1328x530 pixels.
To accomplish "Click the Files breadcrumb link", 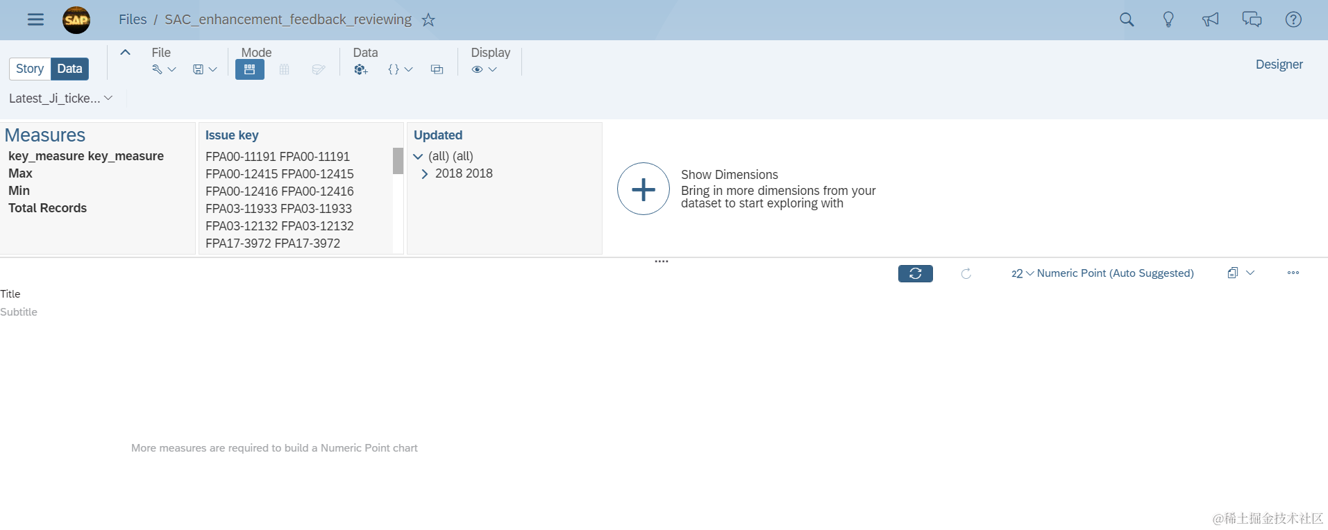I will click(133, 19).
